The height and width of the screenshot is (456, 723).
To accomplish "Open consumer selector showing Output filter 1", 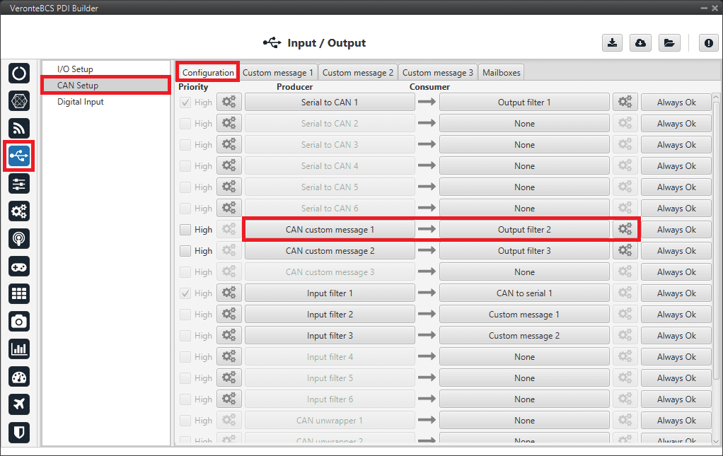I will (524, 103).
